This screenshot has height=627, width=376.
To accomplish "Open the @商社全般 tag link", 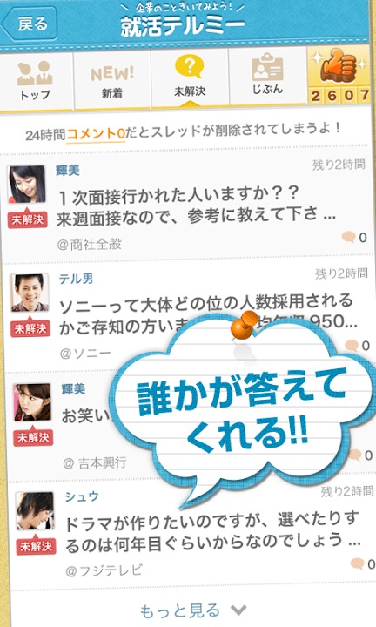I will (89, 244).
